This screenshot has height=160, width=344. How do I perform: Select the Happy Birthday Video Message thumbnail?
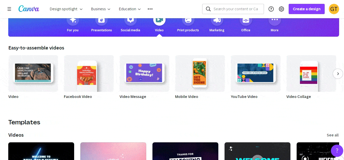pos(144,74)
